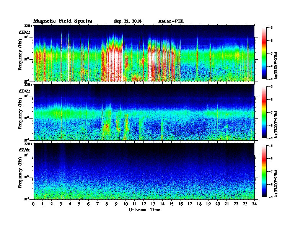Click the color bar beside the dZ/dt panel
Viewport: 303px width, 234px height.
pos(264,171)
